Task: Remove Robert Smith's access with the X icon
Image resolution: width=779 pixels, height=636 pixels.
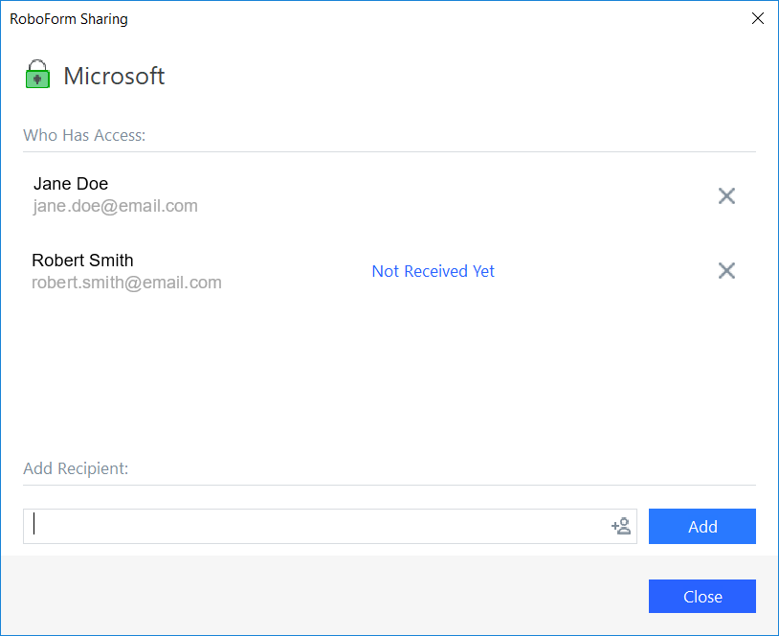Action: (x=726, y=270)
